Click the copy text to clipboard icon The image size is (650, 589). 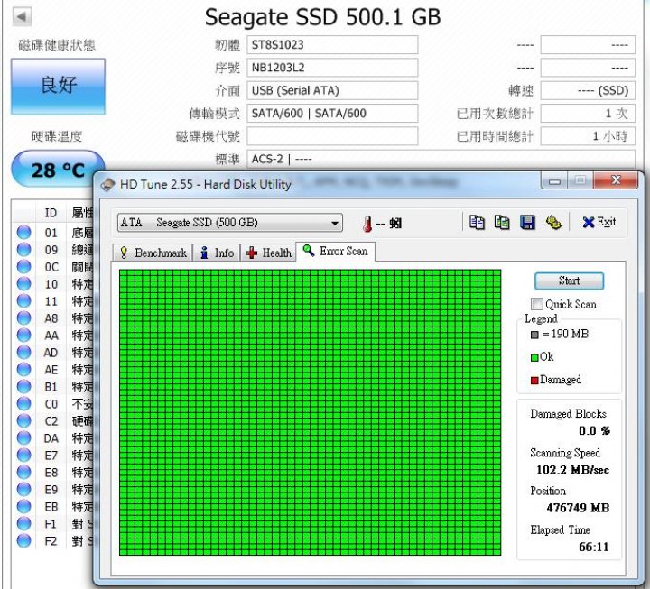pos(477,223)
